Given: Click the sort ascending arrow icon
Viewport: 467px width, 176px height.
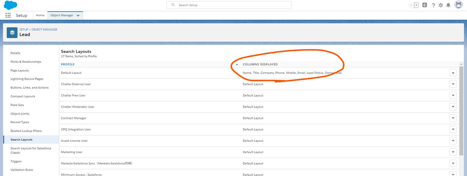Looking at the screenshot, I should point(237,64).
